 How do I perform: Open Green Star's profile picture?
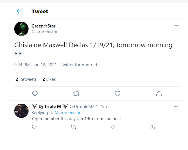[x=21, y=29]
